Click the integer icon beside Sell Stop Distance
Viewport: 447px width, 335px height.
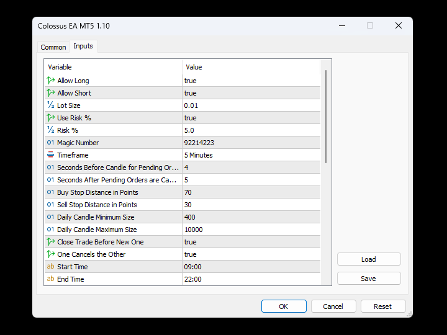pos(50,205)
